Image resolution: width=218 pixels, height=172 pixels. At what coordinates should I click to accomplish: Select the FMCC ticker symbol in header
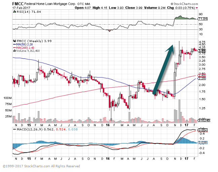click(x=18, y=4)
